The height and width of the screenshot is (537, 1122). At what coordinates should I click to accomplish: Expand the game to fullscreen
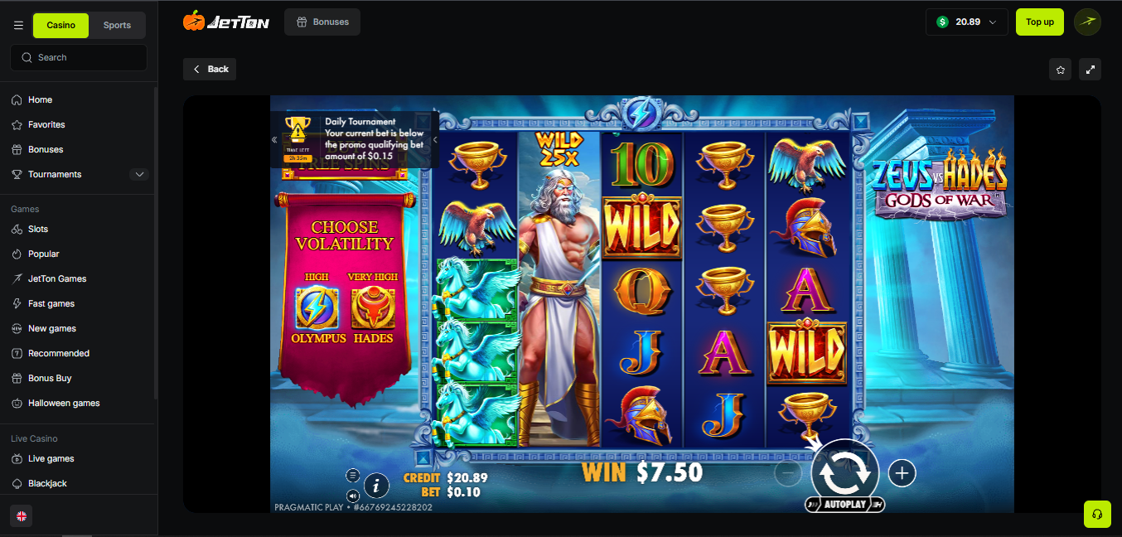coord(1091,69)
